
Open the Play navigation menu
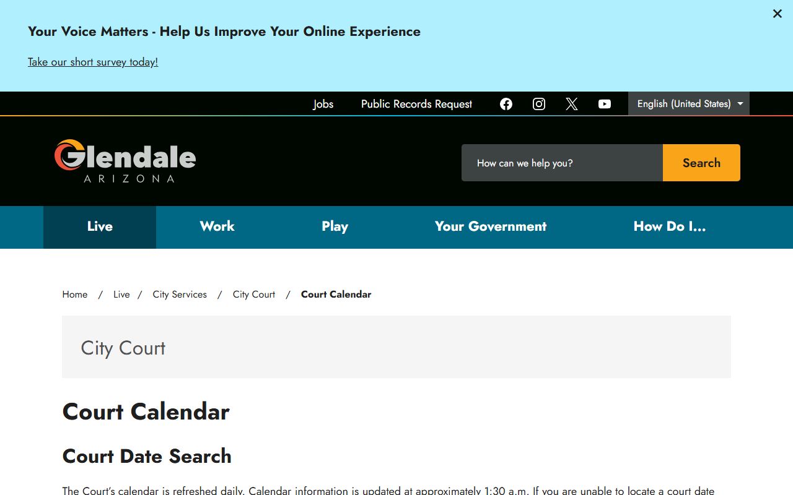point(335,226)
